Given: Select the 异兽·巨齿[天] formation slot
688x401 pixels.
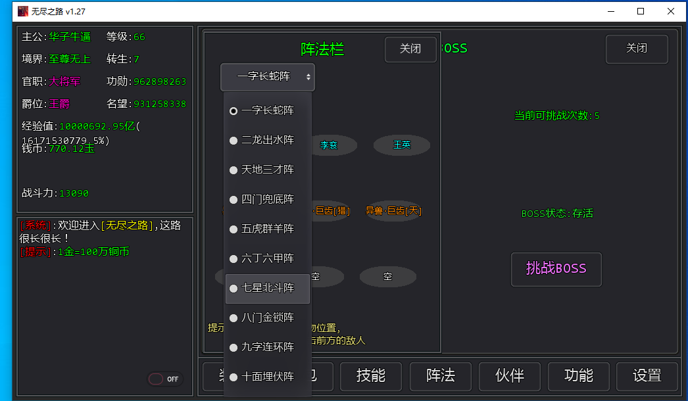Looking at the screenshot, I should pos(393,211).
